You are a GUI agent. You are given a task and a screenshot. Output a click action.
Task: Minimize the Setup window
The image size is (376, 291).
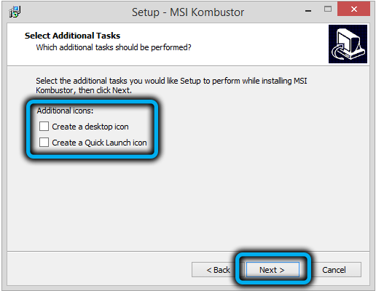pos(308,11)
